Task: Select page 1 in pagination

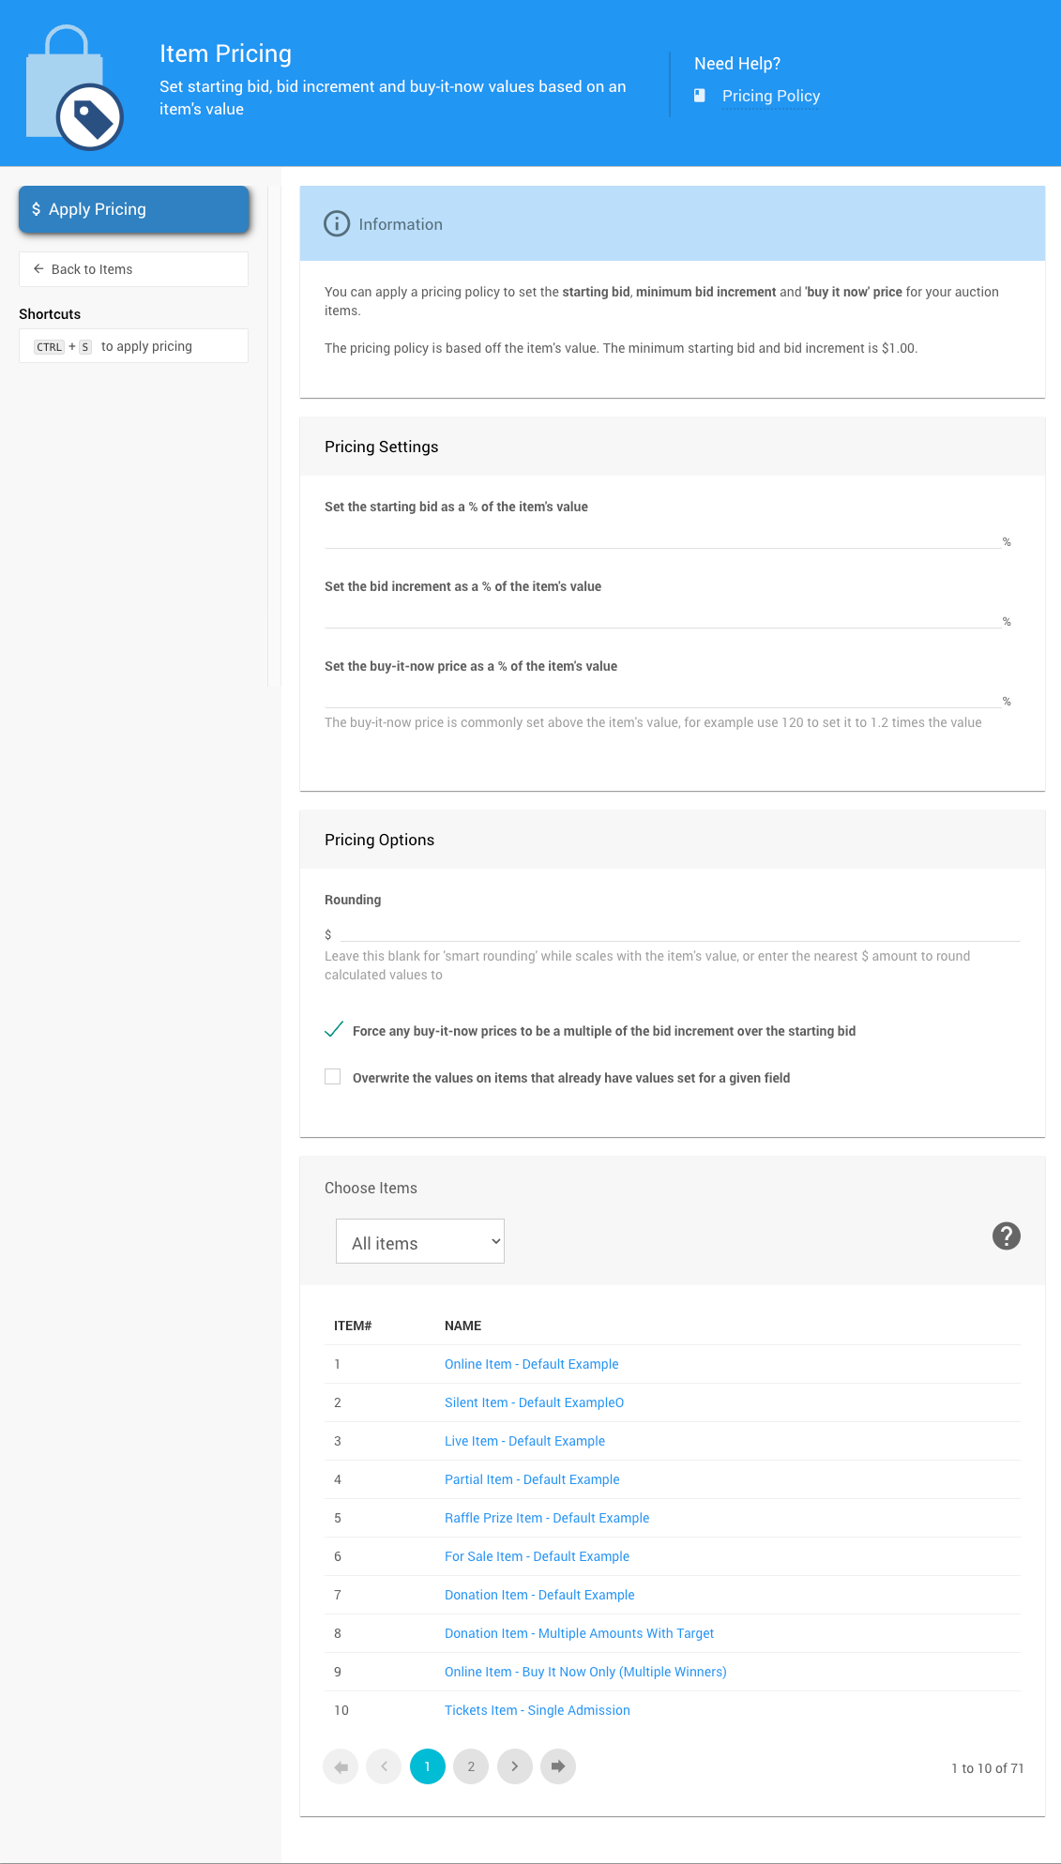Action: click(428, 1766)
